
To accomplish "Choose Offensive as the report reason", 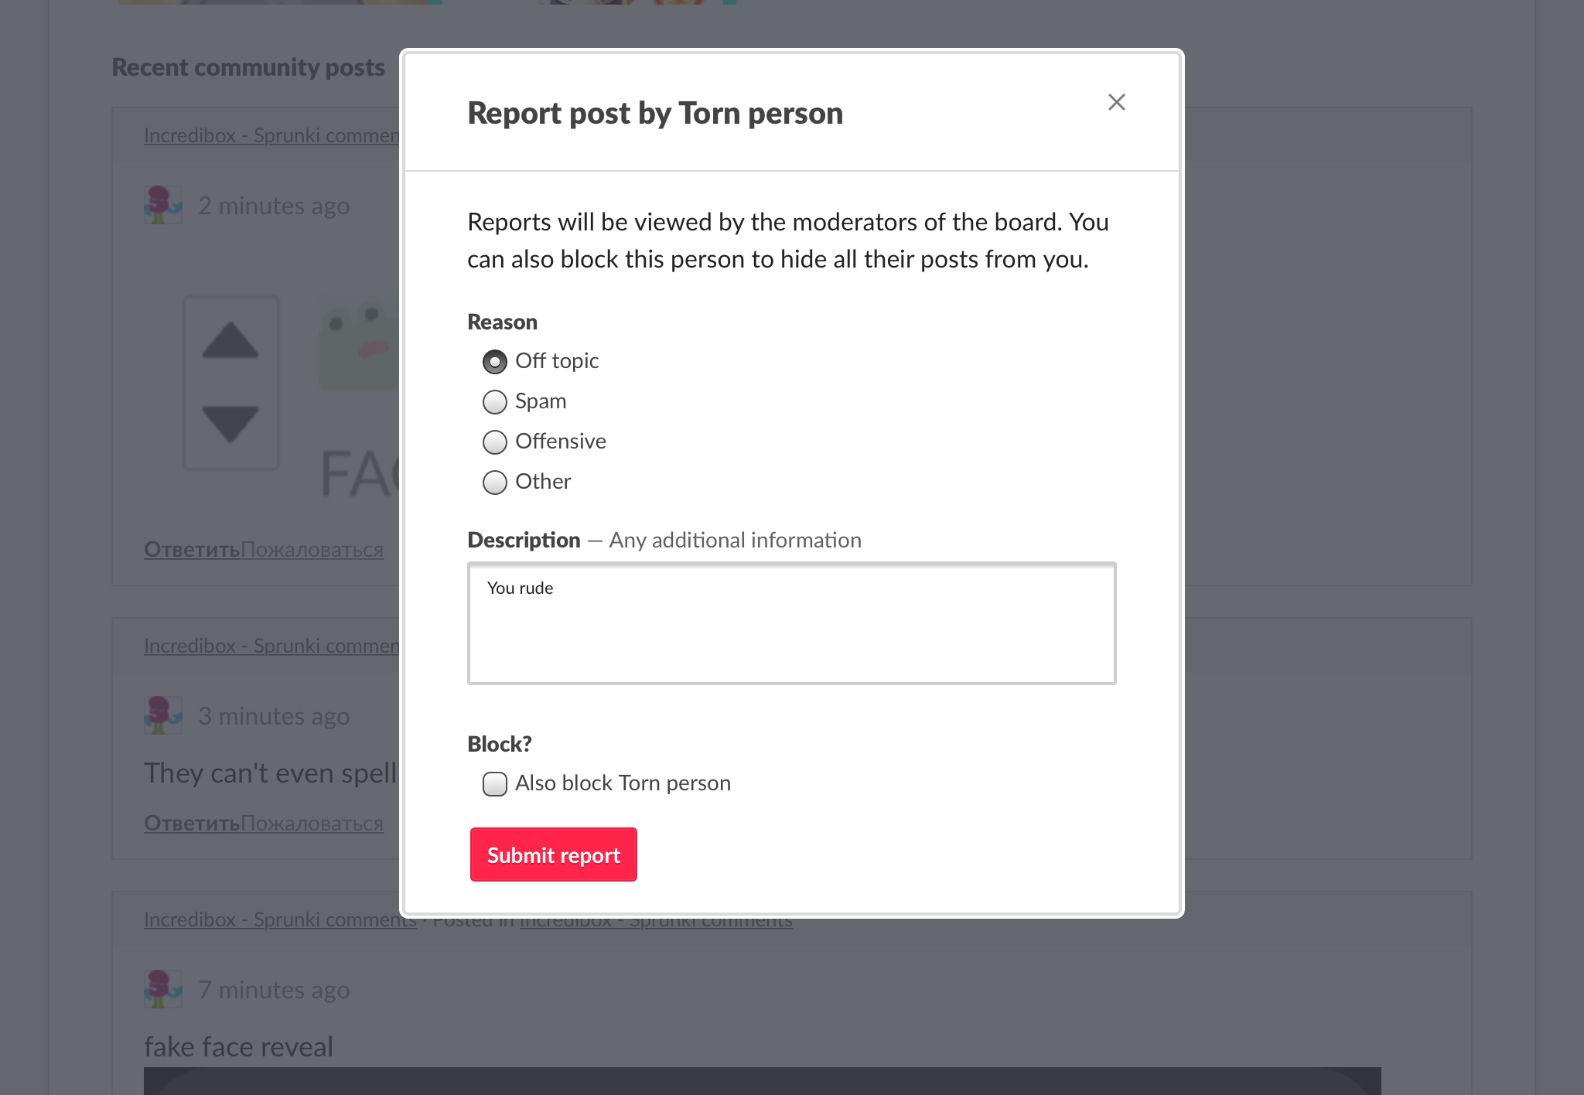I will tap(495, 442).
